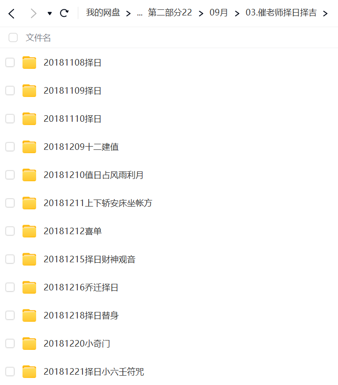Open the 20181212喜单 folder icon
The image size is (338, 385).
click(29, 231)
